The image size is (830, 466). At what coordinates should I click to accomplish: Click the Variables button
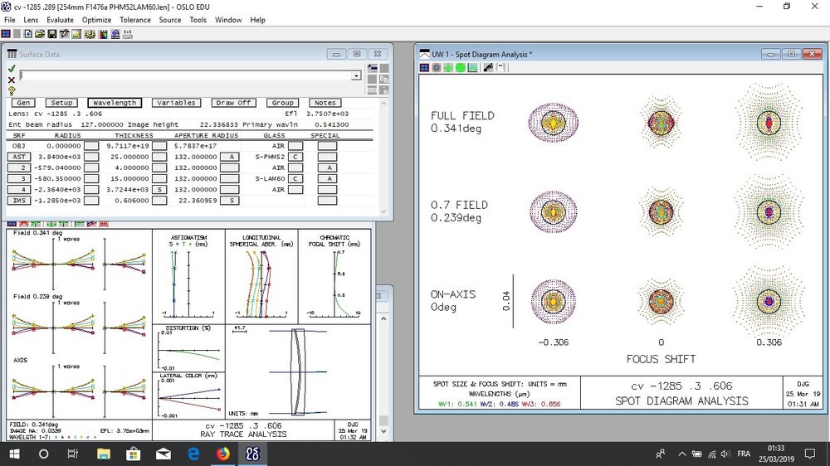176,103
